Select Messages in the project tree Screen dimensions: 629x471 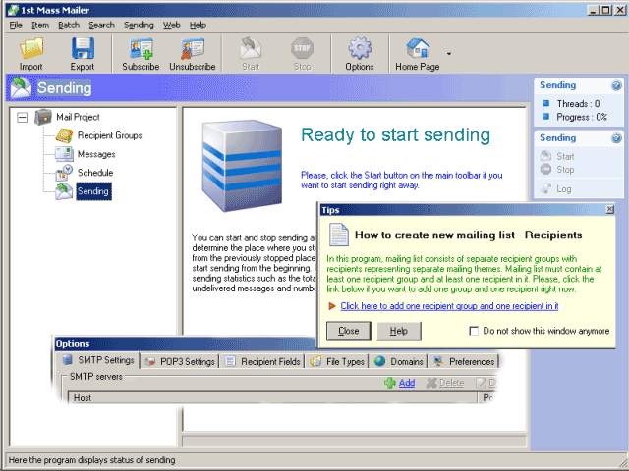pyautogui.click(x=96, y=154)
